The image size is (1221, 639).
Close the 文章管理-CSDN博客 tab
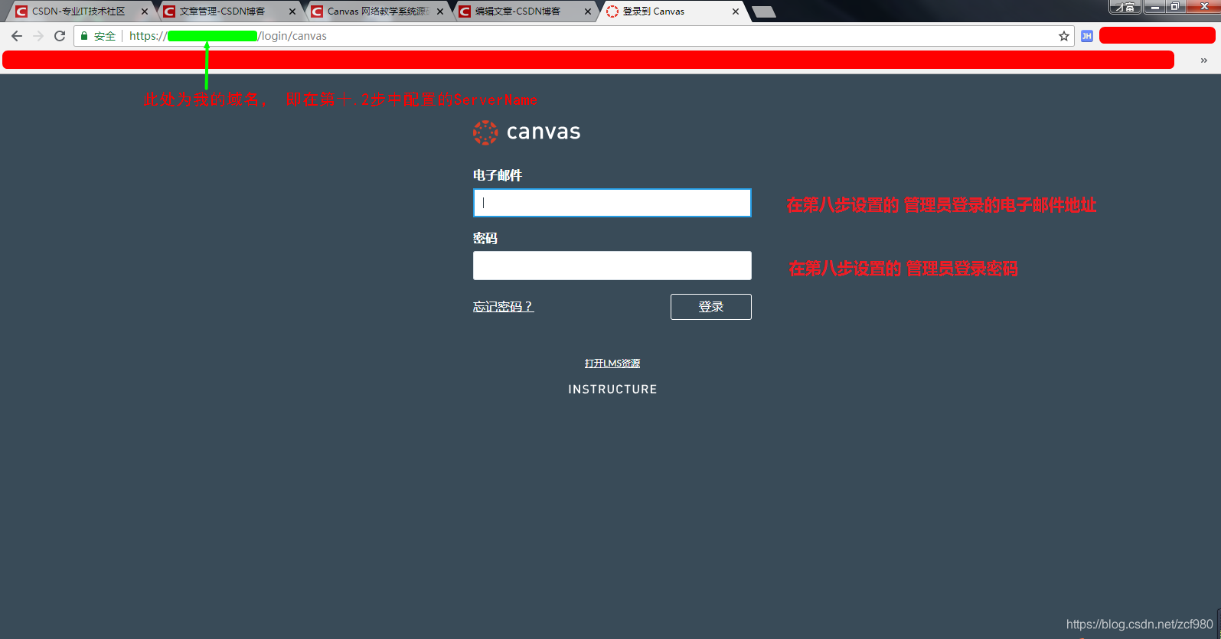292,11
